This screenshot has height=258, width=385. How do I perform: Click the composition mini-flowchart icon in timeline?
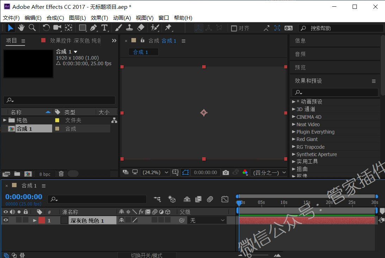pyautogui.click(x=157, y=199)
